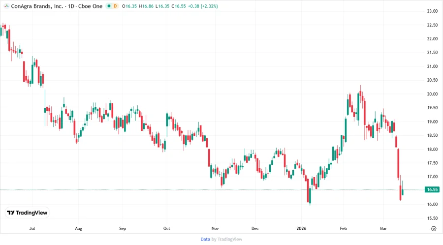Click the 20.50 price axis label
This screenshot has height=245, width=443.
coord(432,80)
